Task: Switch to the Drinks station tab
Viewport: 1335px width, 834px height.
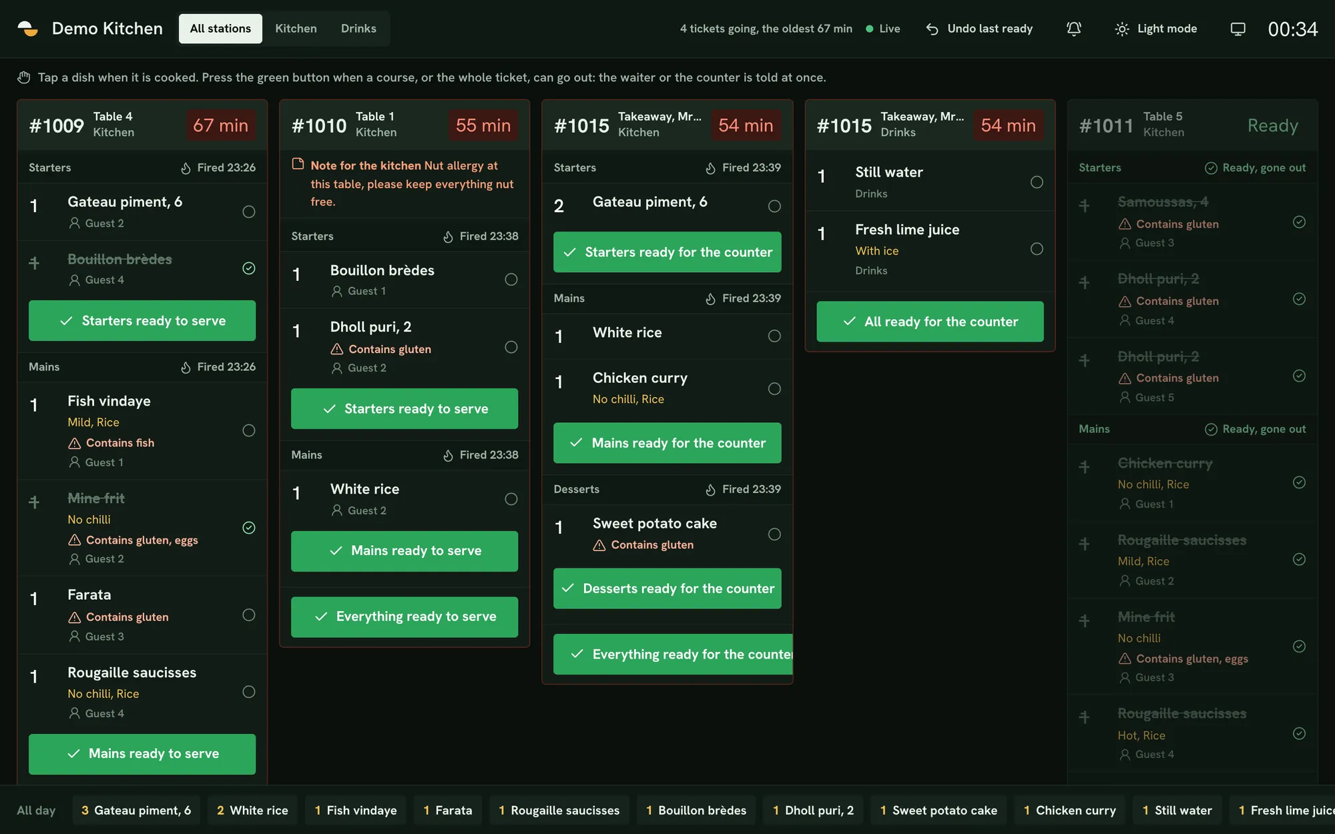Action: (x=358, y=29)
